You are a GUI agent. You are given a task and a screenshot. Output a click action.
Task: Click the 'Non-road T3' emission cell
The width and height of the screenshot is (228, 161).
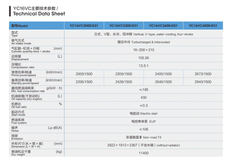143,137
